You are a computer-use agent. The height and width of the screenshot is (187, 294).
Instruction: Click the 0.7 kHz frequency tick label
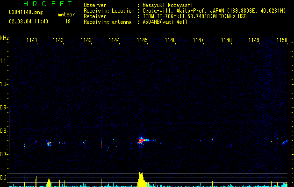4,154
